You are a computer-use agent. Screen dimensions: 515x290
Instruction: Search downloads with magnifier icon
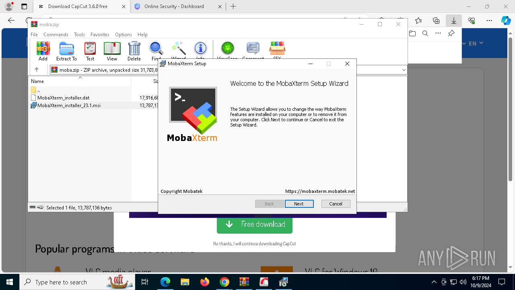click(425, 33)
